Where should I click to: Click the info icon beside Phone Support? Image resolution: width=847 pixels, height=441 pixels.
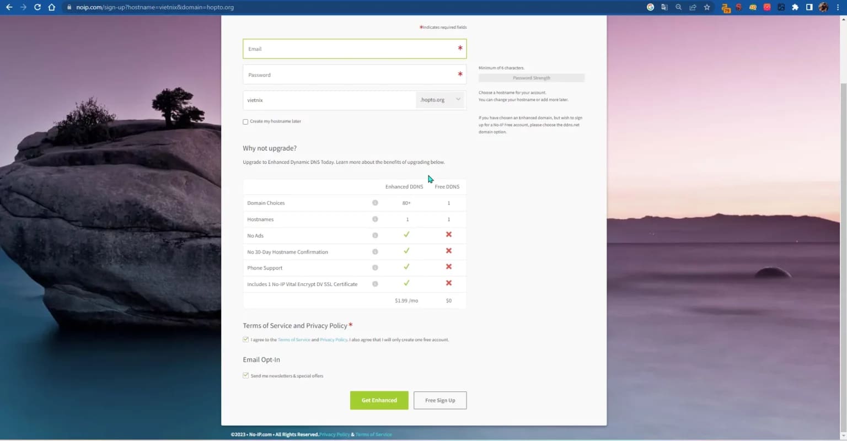(375, 268)
